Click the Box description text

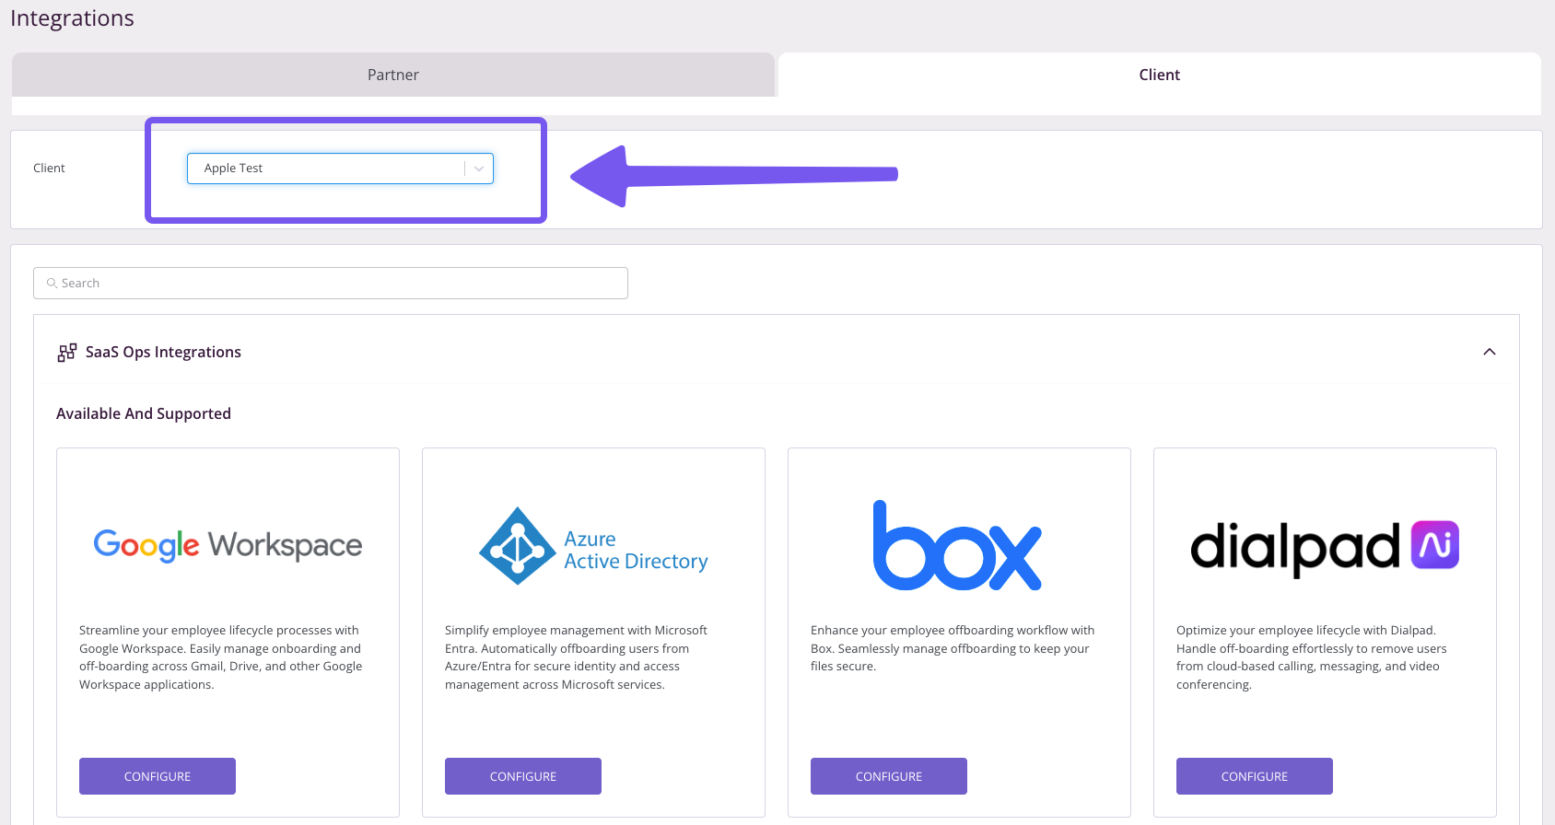pos(953,648)
